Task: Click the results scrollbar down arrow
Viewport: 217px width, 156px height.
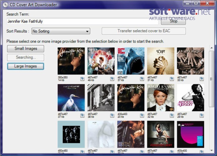Action: pyautogui.click(x=212, y=150)
